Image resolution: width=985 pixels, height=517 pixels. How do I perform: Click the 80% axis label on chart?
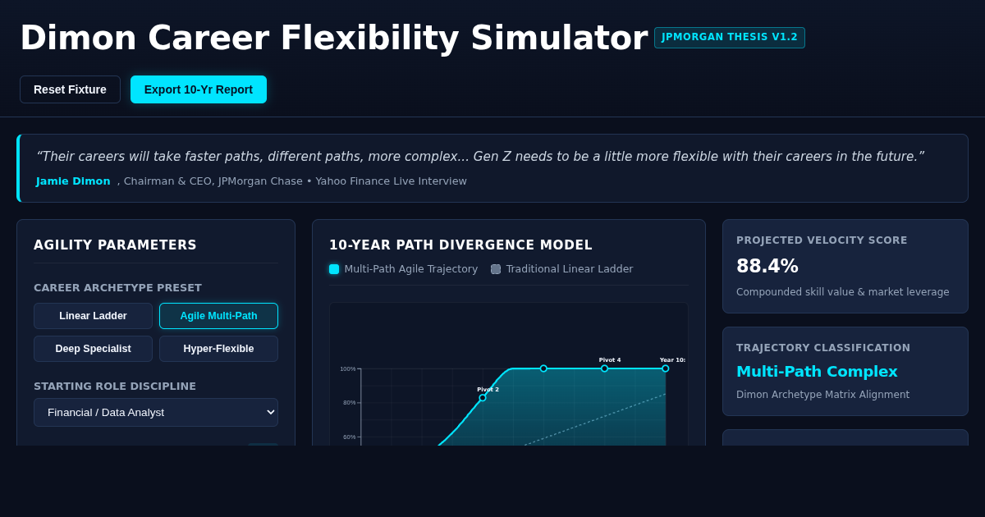tap(349, 403)
